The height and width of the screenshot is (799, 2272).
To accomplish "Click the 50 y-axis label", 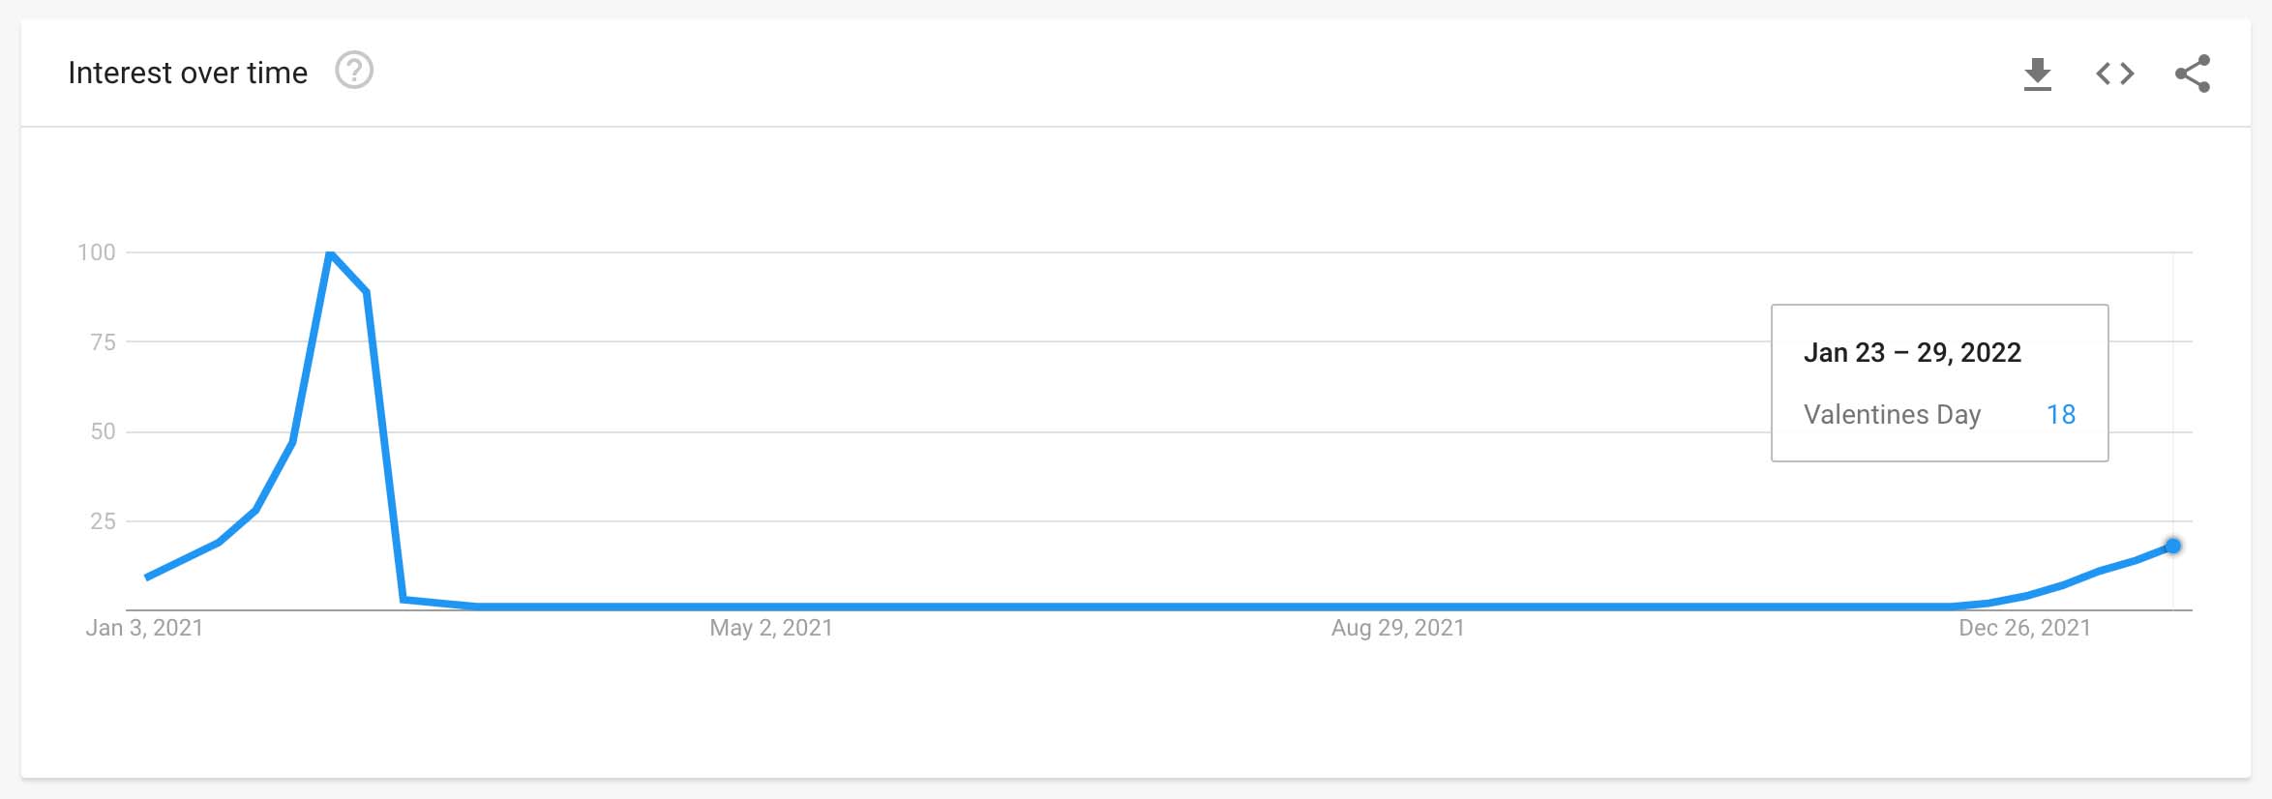I will tap(103, 431).
